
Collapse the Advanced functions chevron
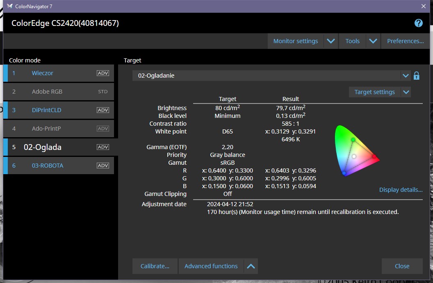coord(251,266)
